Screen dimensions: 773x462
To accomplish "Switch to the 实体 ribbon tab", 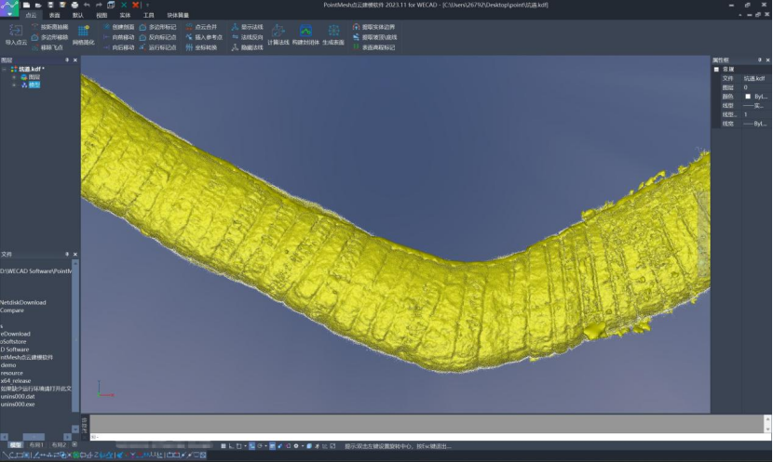I will coord(125,15).
